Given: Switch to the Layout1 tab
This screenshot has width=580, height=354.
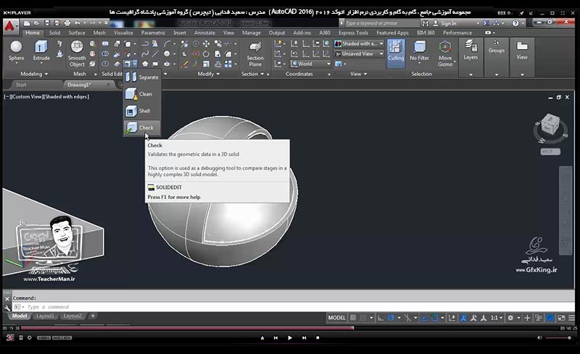Looking at the screenshot, I should coord(45,316).
